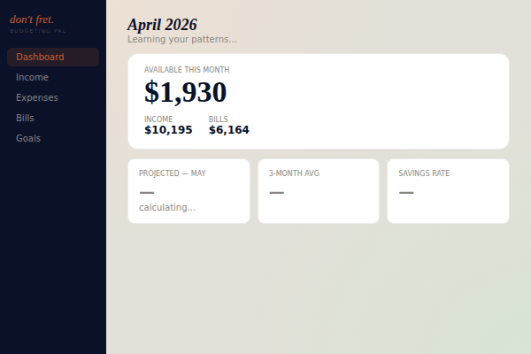Go to the Income page

[x=32, y=78]
